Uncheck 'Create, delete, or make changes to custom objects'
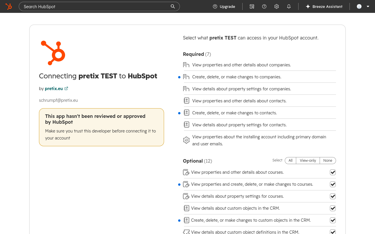 point(333,220)
